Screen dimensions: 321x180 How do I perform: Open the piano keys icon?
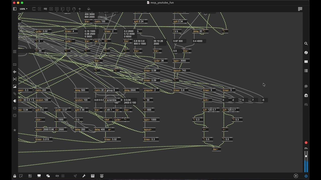[93, 176]
